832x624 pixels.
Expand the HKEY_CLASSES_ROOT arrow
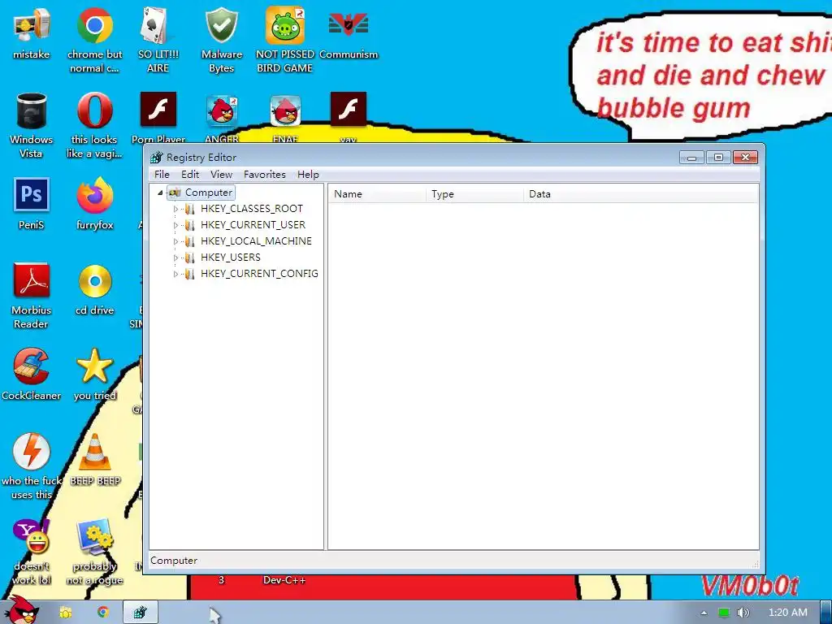(175, 209)
